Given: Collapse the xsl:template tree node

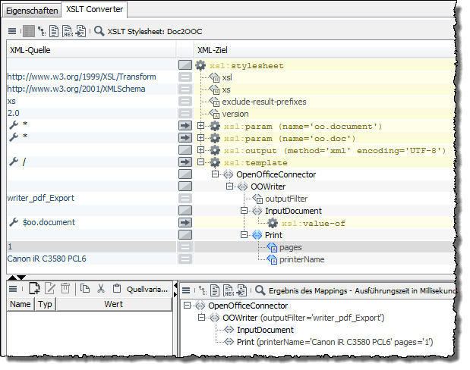Looking at the screenshot, I should click(x=201, y=162).
